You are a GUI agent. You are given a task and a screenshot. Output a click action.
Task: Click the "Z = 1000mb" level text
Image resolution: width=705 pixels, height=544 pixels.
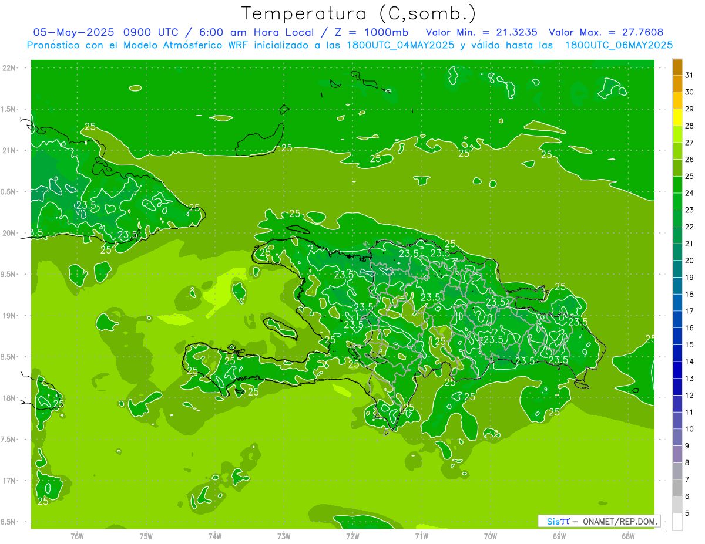371,32
